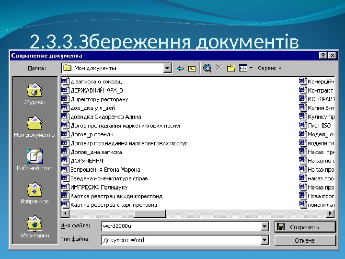Select file 'Картка реестрац скарг пропозиц'
This screenshot has height=259, width=345.
pos(114,205)
